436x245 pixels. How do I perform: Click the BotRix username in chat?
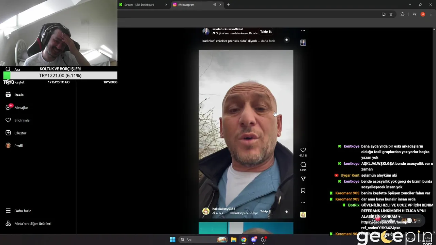[x=354, y=205]
